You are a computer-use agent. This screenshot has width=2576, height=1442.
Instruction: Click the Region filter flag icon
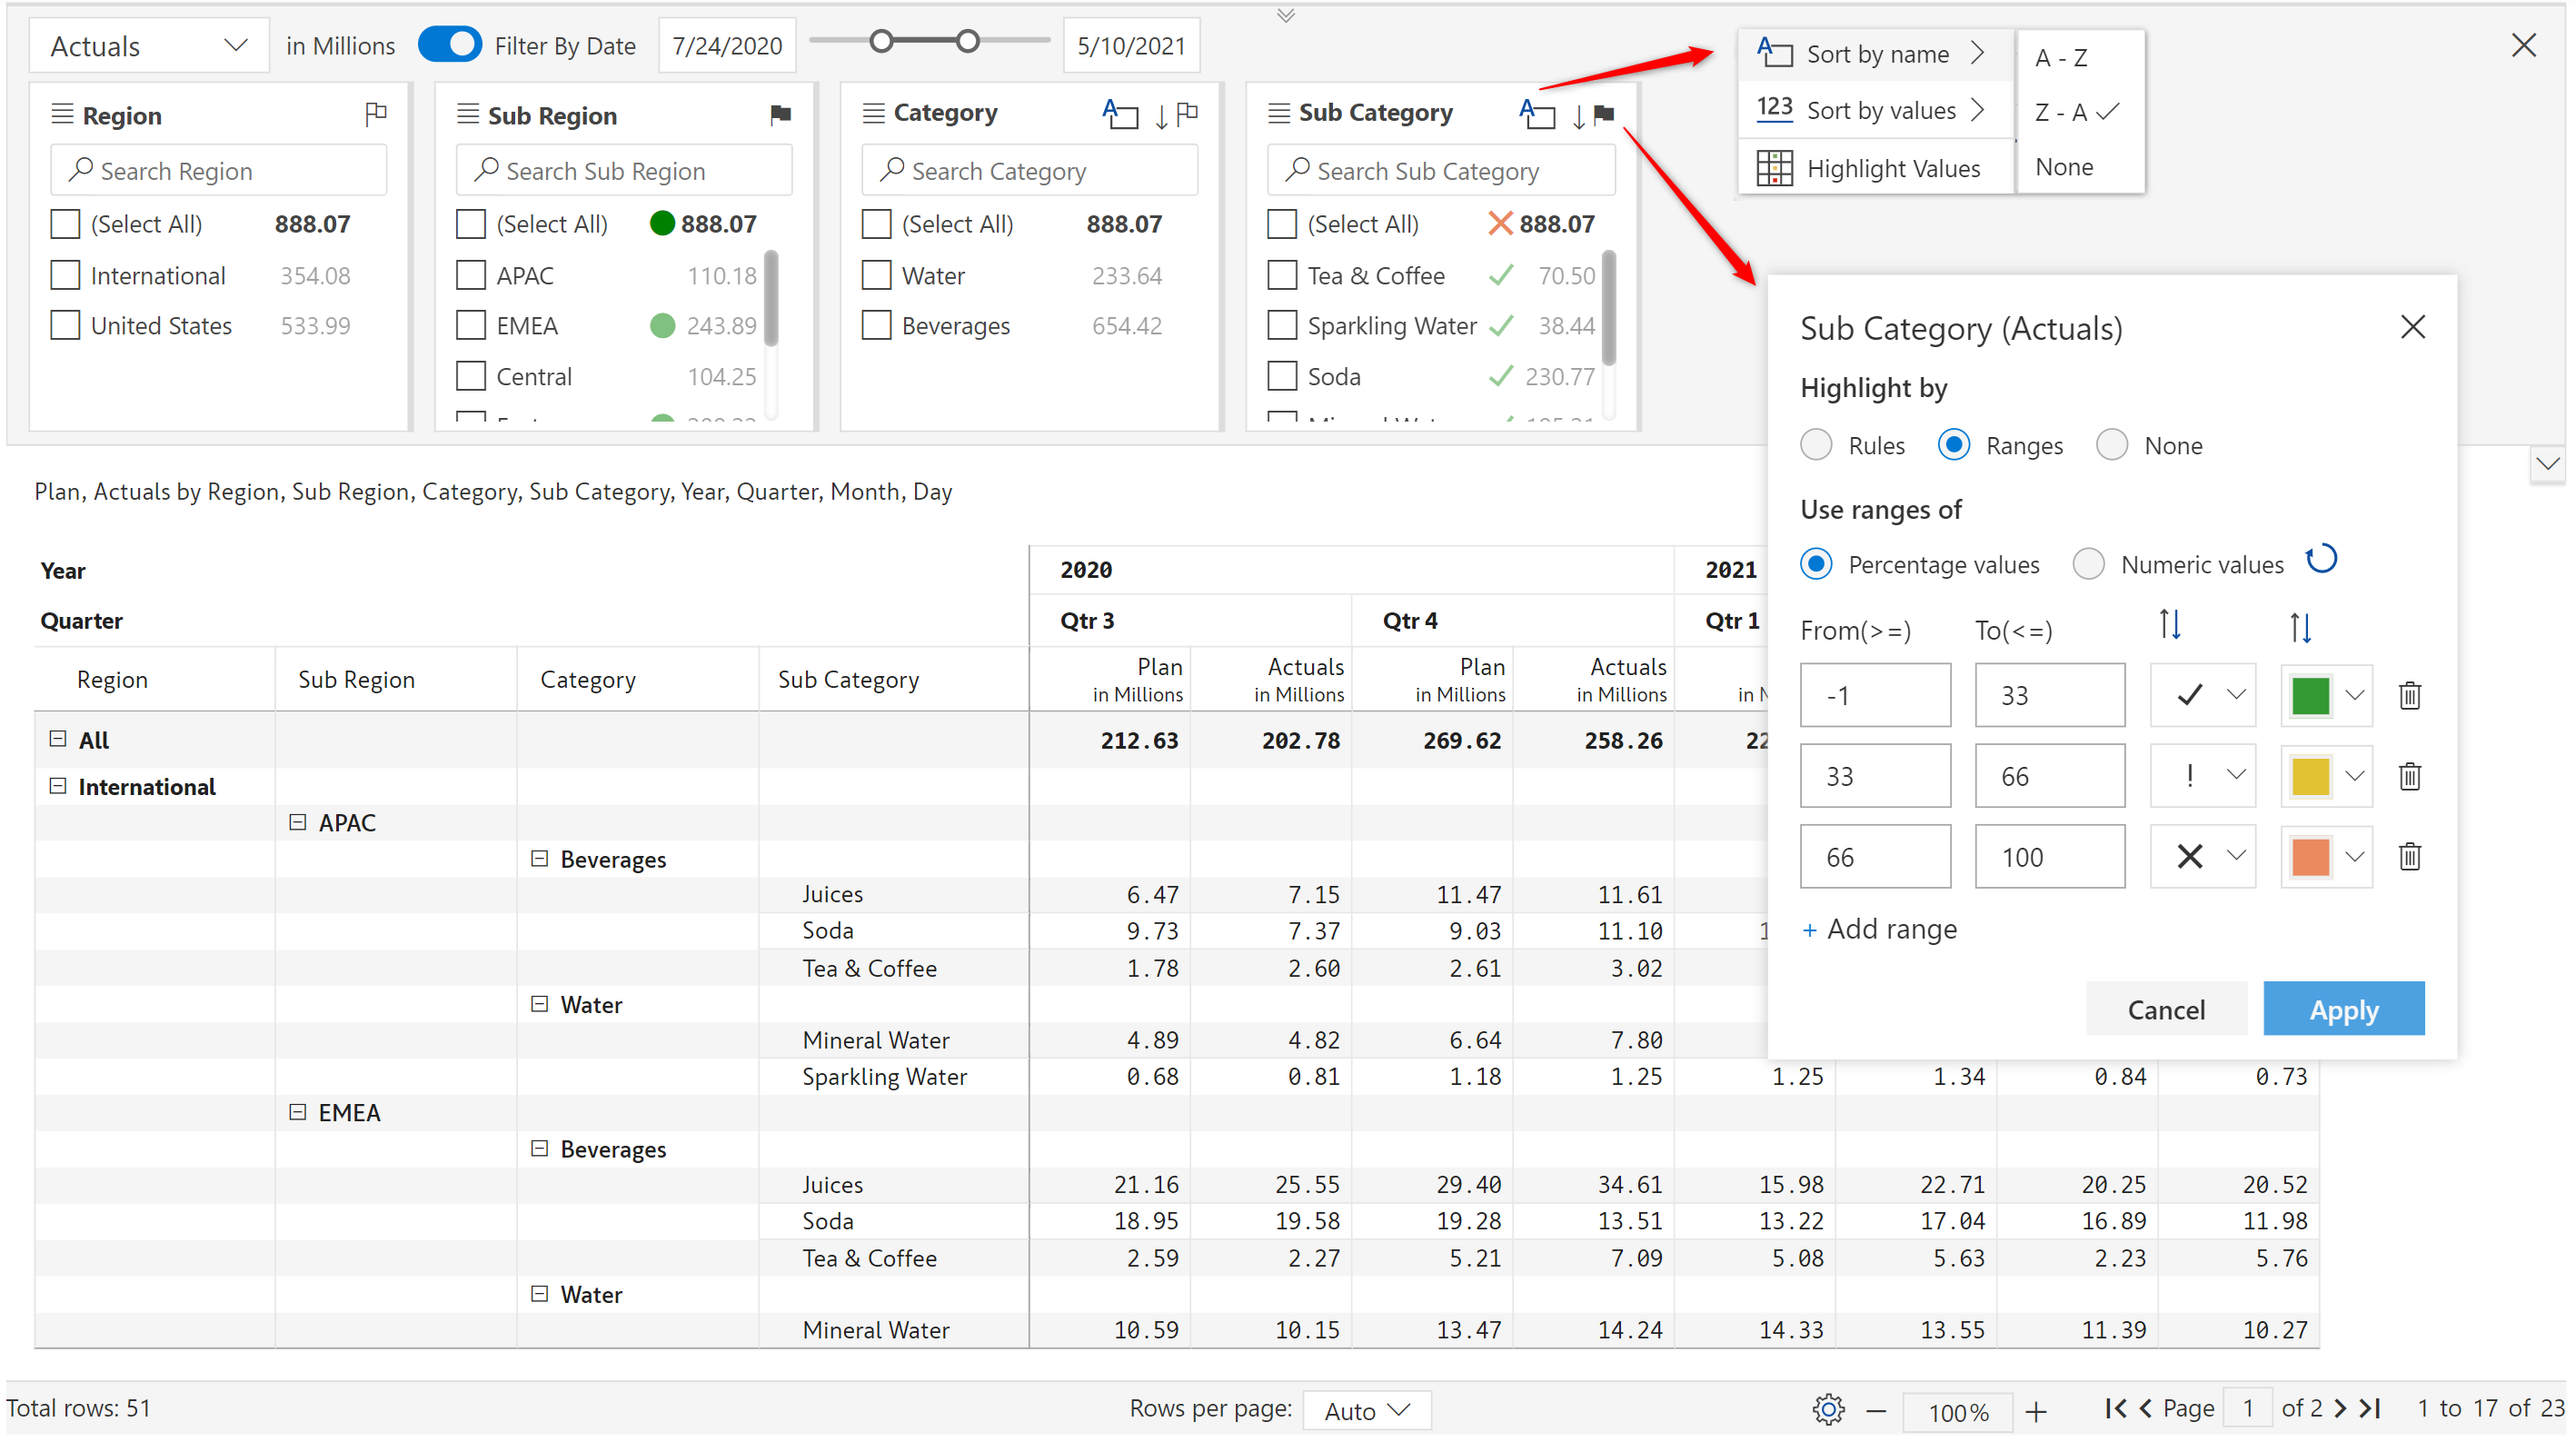pyautogui.click(x=375, y=114)
